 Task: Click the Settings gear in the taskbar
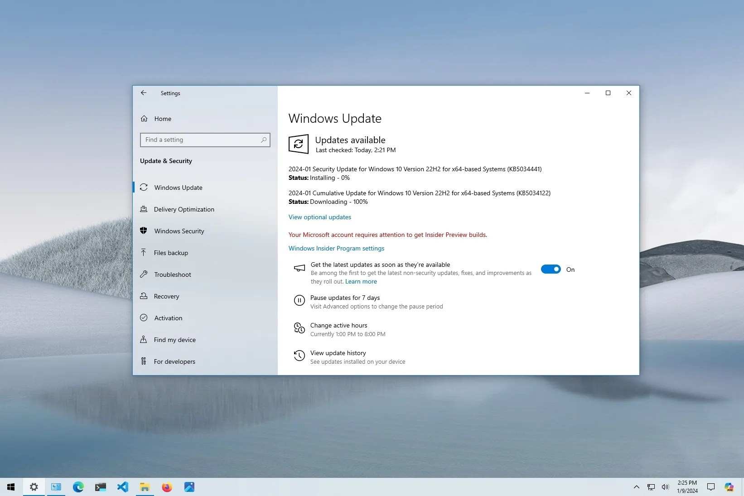(x=34, y=487)
